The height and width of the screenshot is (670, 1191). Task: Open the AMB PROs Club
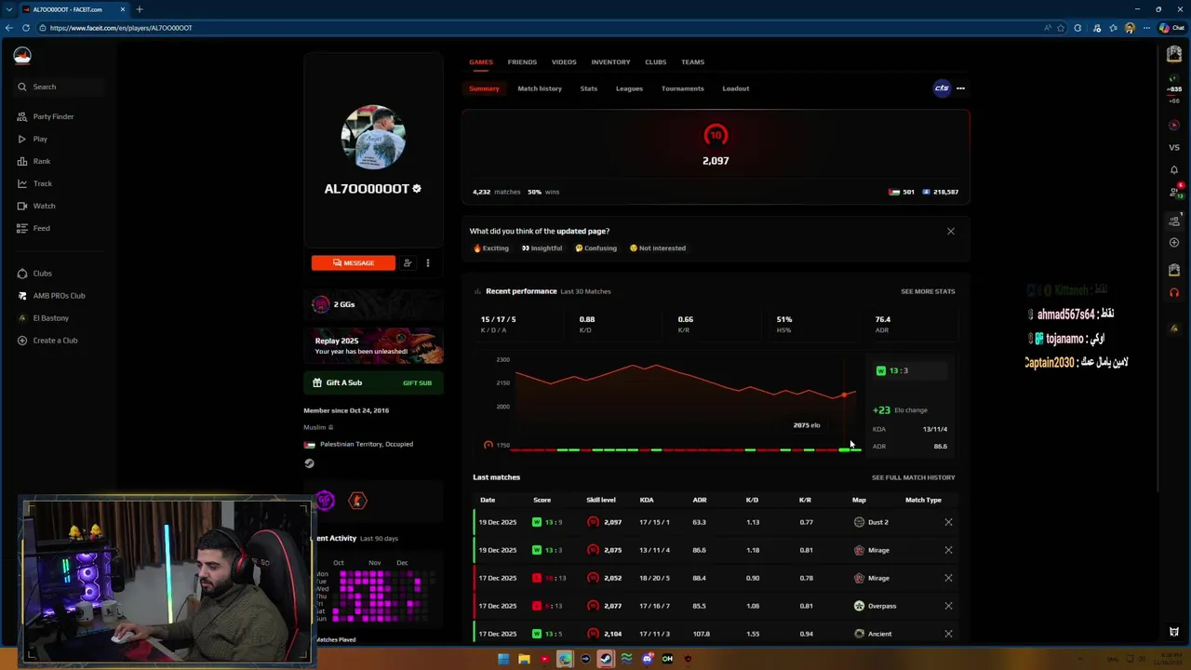52,296
